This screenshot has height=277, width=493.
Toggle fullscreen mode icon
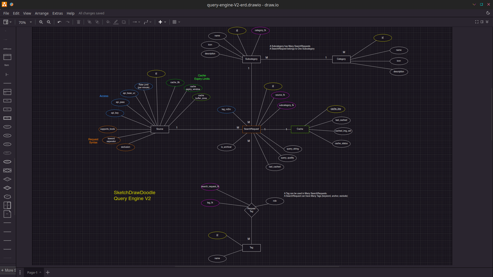point(477,22)
